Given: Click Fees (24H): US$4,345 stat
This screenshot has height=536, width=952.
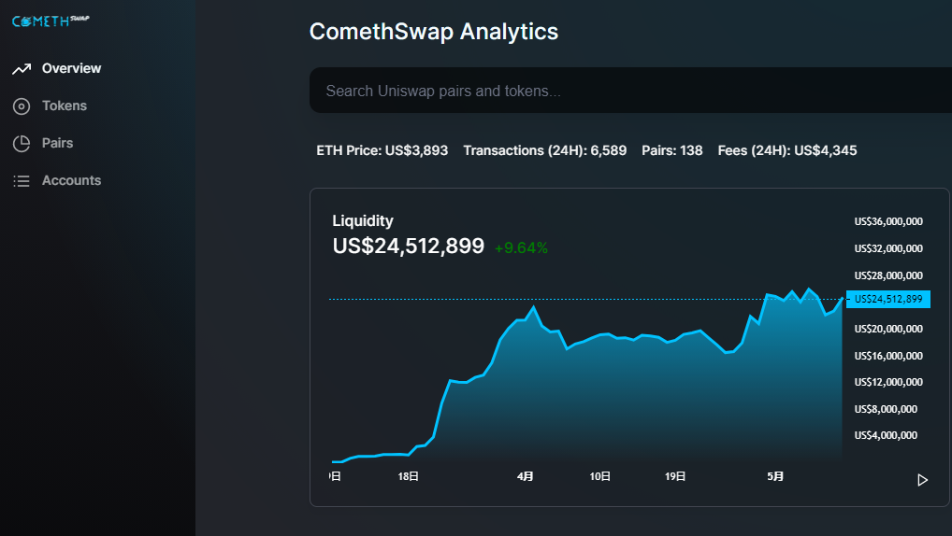Looking at the screenshot, I should pyautogui.click(x=787, y=150).
